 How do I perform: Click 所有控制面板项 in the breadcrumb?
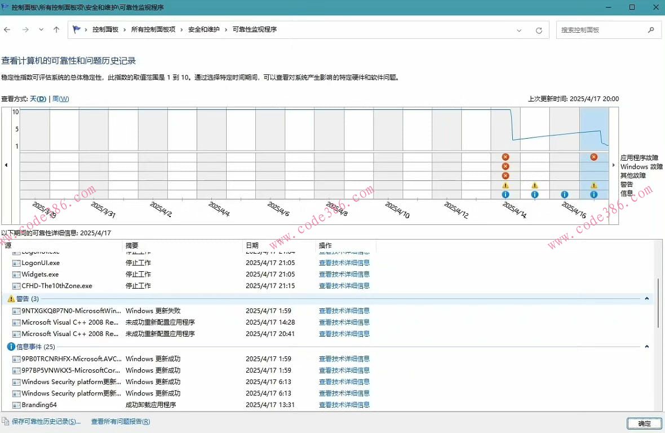[153, 30]
